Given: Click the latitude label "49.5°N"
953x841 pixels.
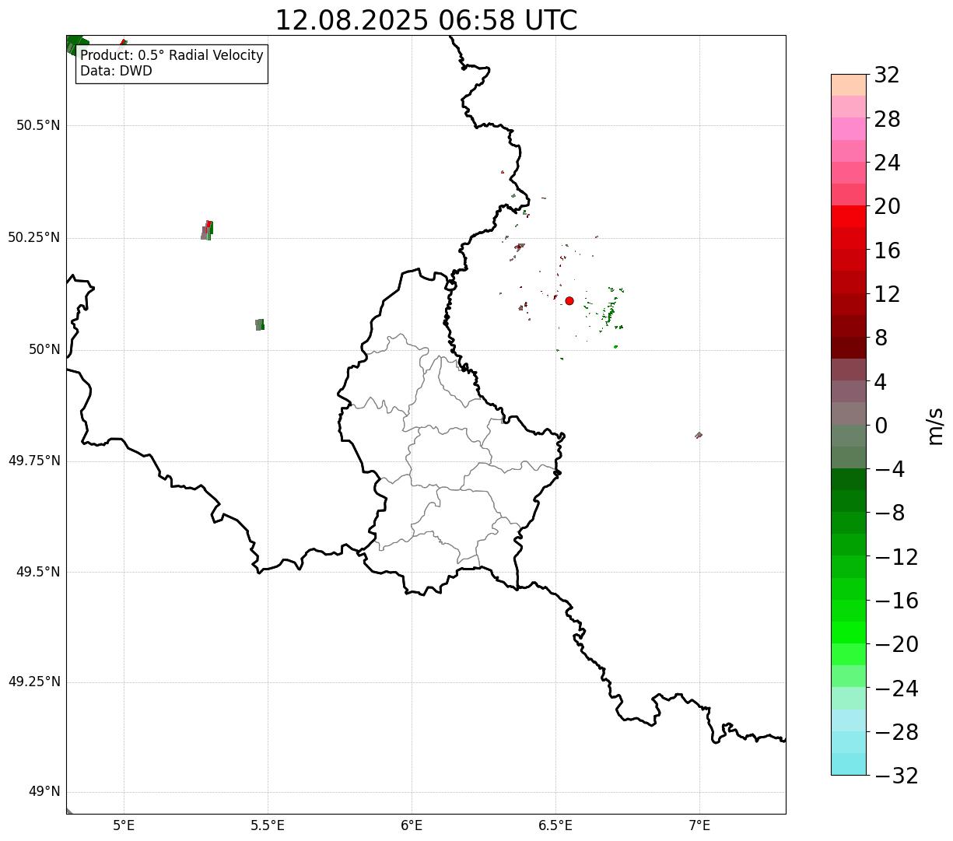Looking at the screenshot, I should tap(38, 572).
